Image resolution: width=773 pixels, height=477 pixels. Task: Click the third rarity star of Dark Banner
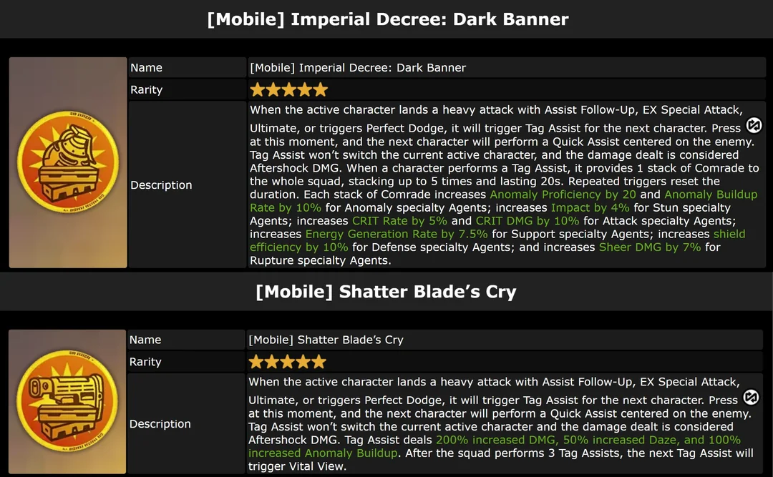(x=289, y=89)
